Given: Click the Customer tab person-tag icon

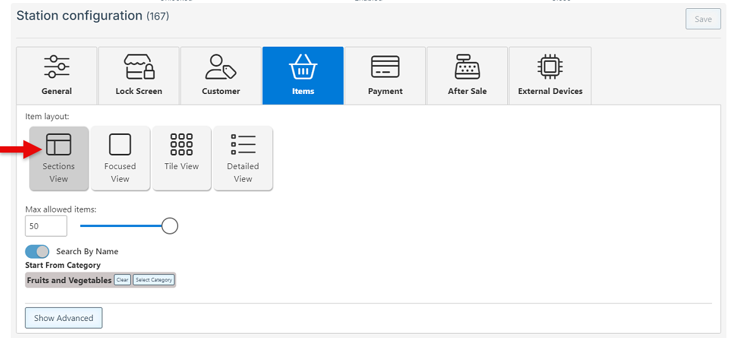Looking at the screenshot, I should (220, 67).
